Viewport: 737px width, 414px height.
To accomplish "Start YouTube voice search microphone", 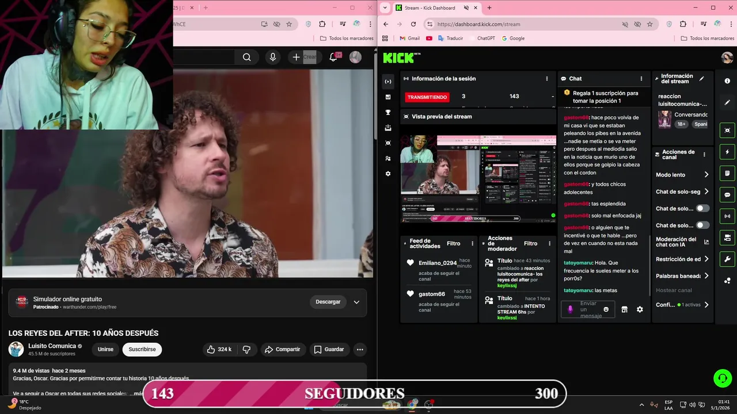I will coord(273,57).
